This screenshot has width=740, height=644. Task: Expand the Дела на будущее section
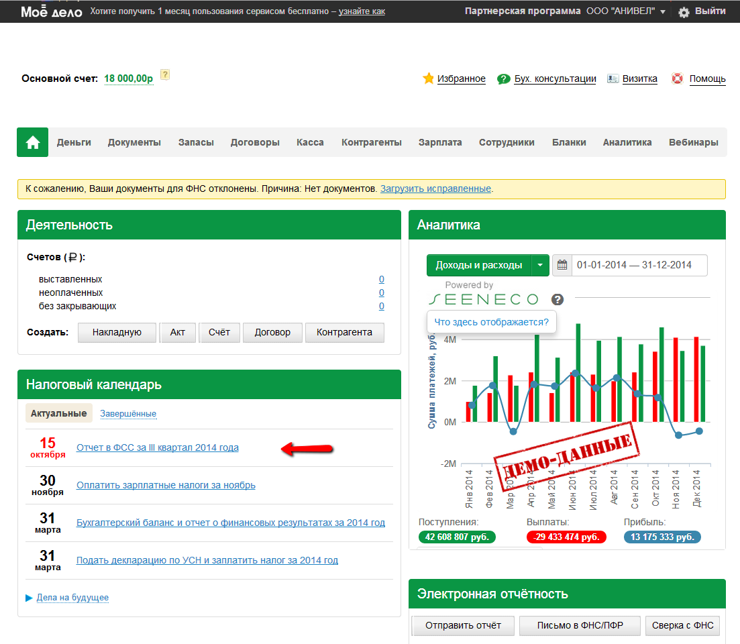pos(29,598)
